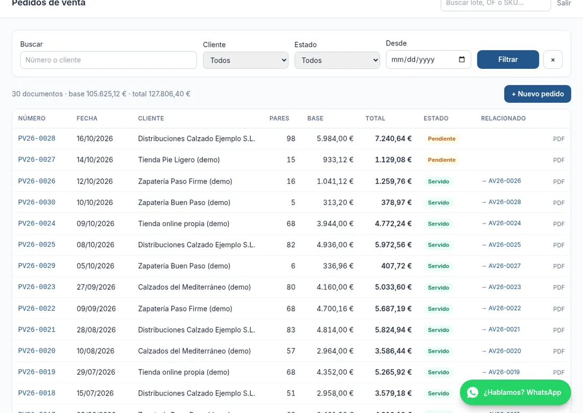This screenshot has height=413, width=583.
Task: Go to related delivery note AV26-0023
Action: [501, 287]
